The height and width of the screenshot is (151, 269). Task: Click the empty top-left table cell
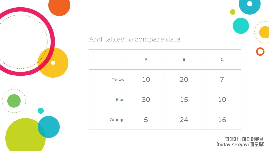[108, 60]
